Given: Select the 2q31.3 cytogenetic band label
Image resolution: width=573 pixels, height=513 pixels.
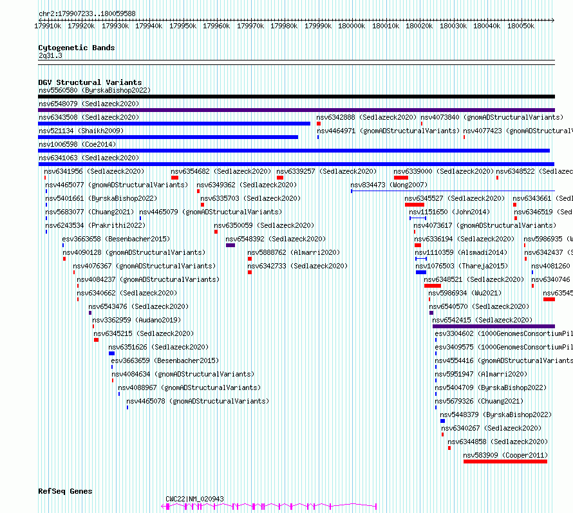Looking at the screenshot, I should pyautogui.click(x=50, y=55).
